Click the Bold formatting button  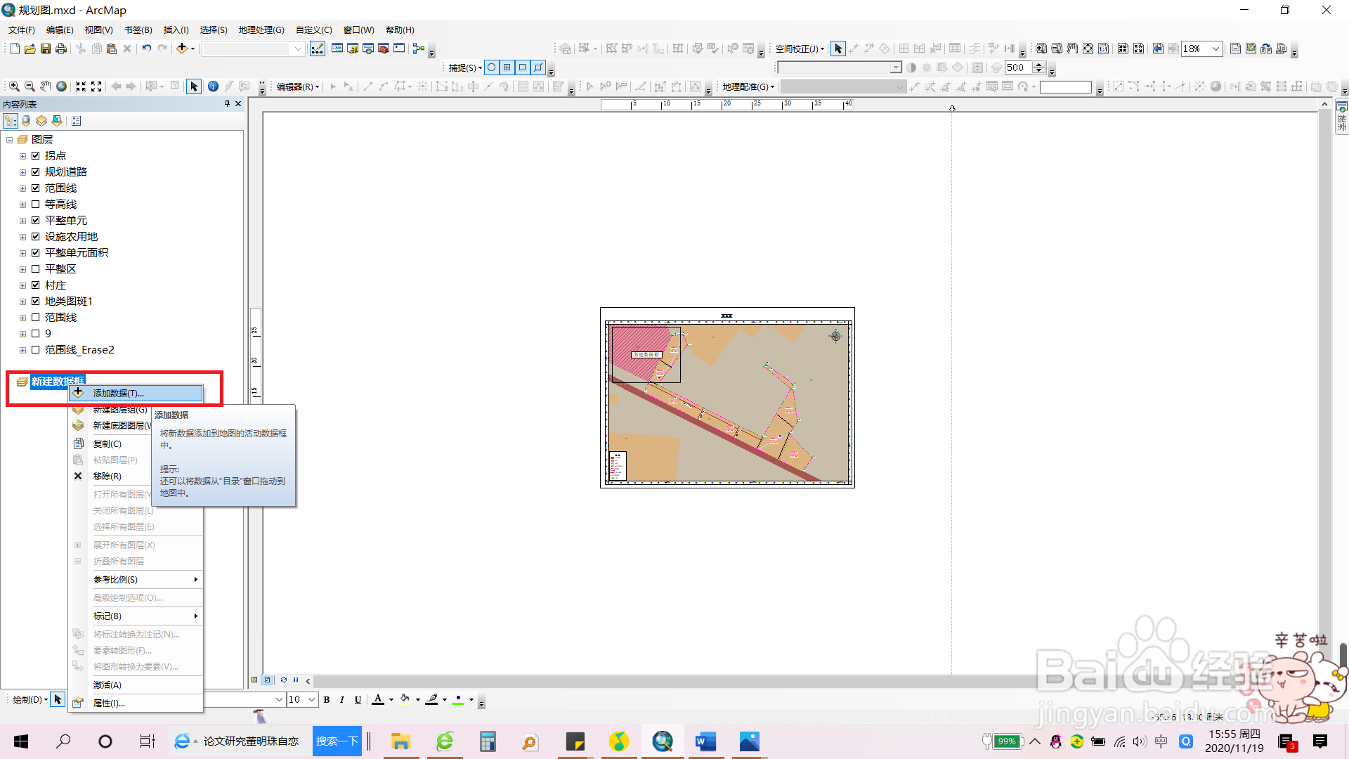pyautogui.click(x=327, y=700)
